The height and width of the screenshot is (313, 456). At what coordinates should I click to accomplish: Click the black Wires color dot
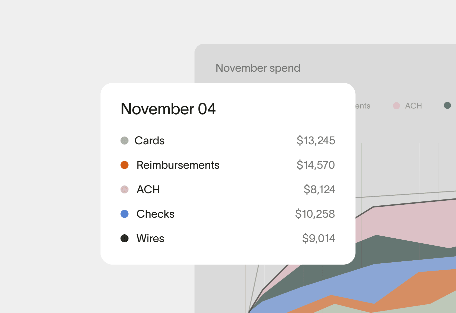point(124,238)
